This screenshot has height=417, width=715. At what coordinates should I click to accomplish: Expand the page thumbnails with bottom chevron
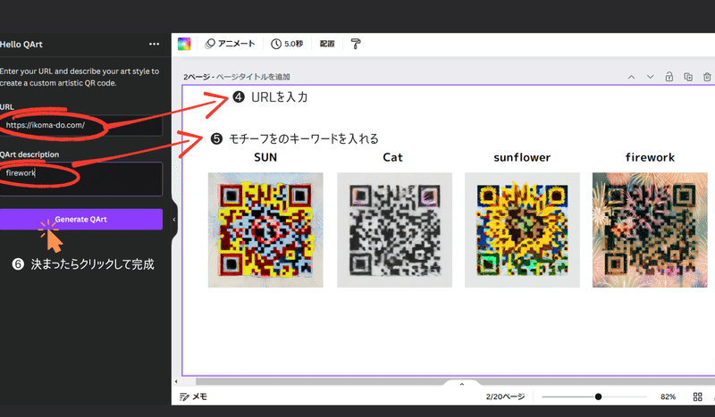click(461, 384)
